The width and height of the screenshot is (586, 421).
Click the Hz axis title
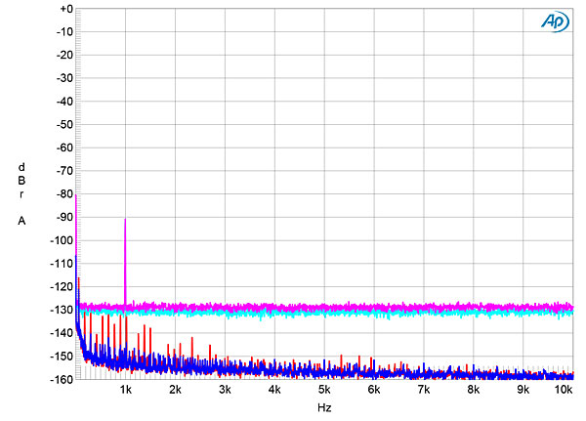(x=324, y=407)
